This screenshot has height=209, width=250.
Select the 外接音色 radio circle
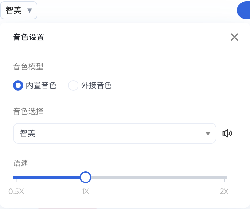click(73, 85)
